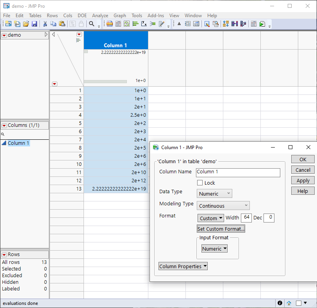Open the Tables menu

[35, 16]
